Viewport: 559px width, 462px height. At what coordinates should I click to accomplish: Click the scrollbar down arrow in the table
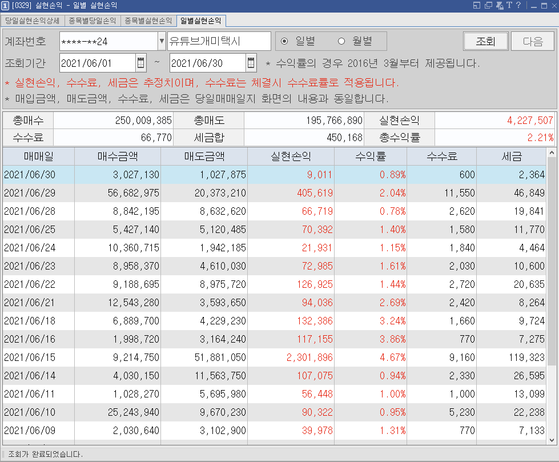(552, 440)
